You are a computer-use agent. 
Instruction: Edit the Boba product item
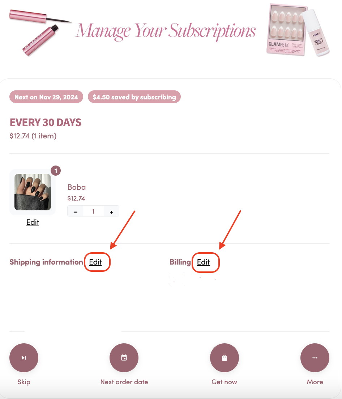(33, 222)
